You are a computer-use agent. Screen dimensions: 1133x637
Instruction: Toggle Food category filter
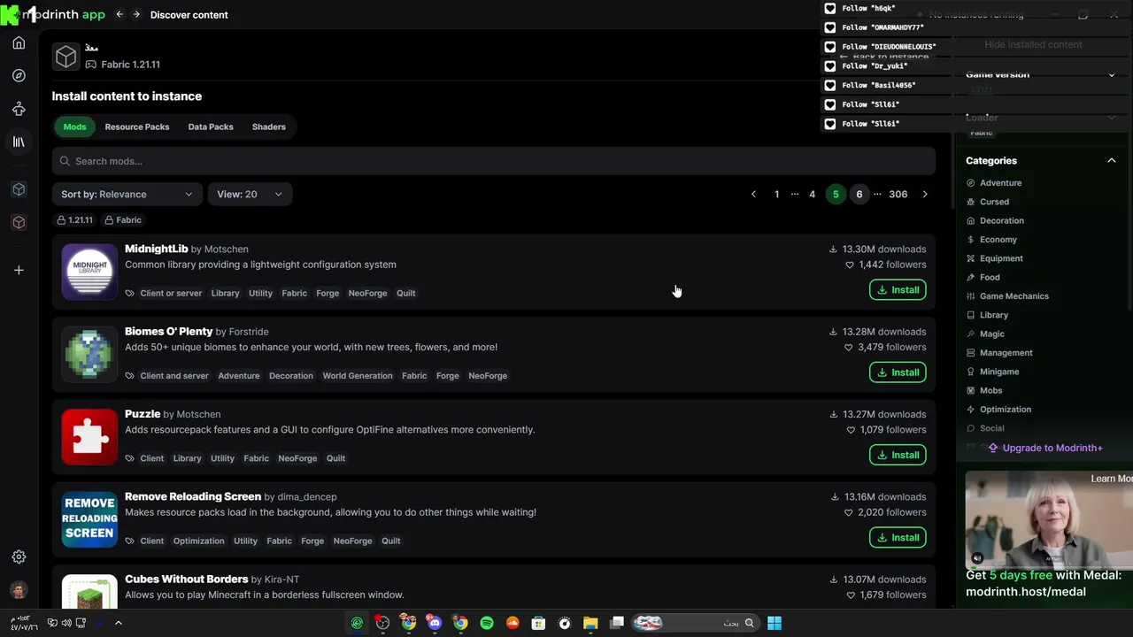(983, 277)
